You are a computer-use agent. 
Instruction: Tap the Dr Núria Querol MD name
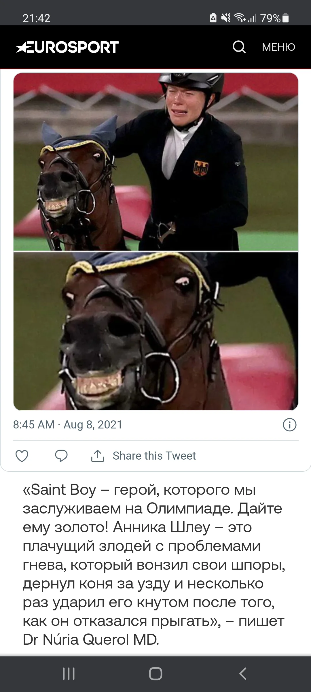91,640
